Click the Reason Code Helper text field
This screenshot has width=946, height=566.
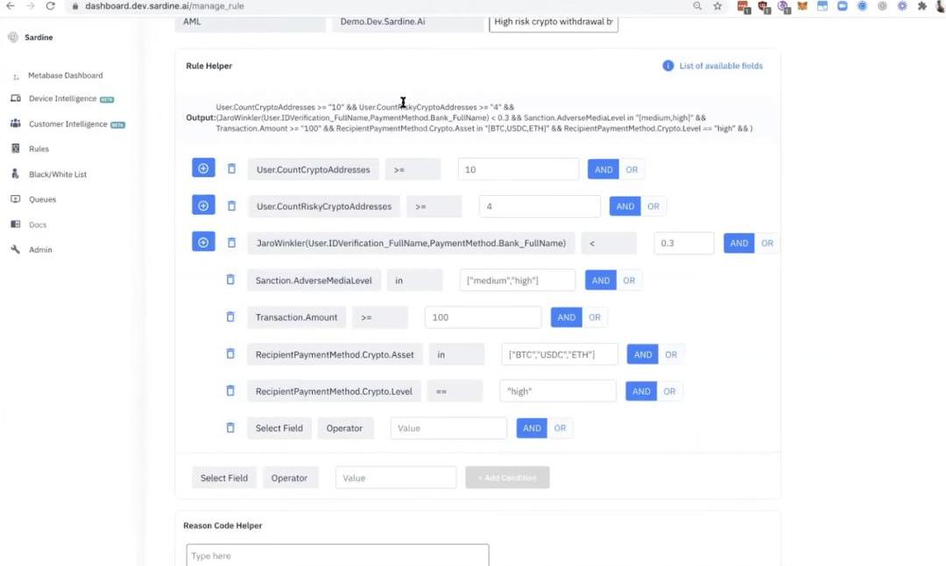pyautogui.click(x=337, y=556)
